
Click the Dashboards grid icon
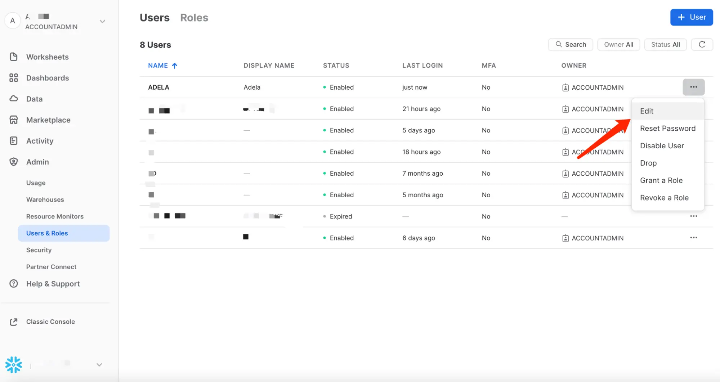click(14, 78)
